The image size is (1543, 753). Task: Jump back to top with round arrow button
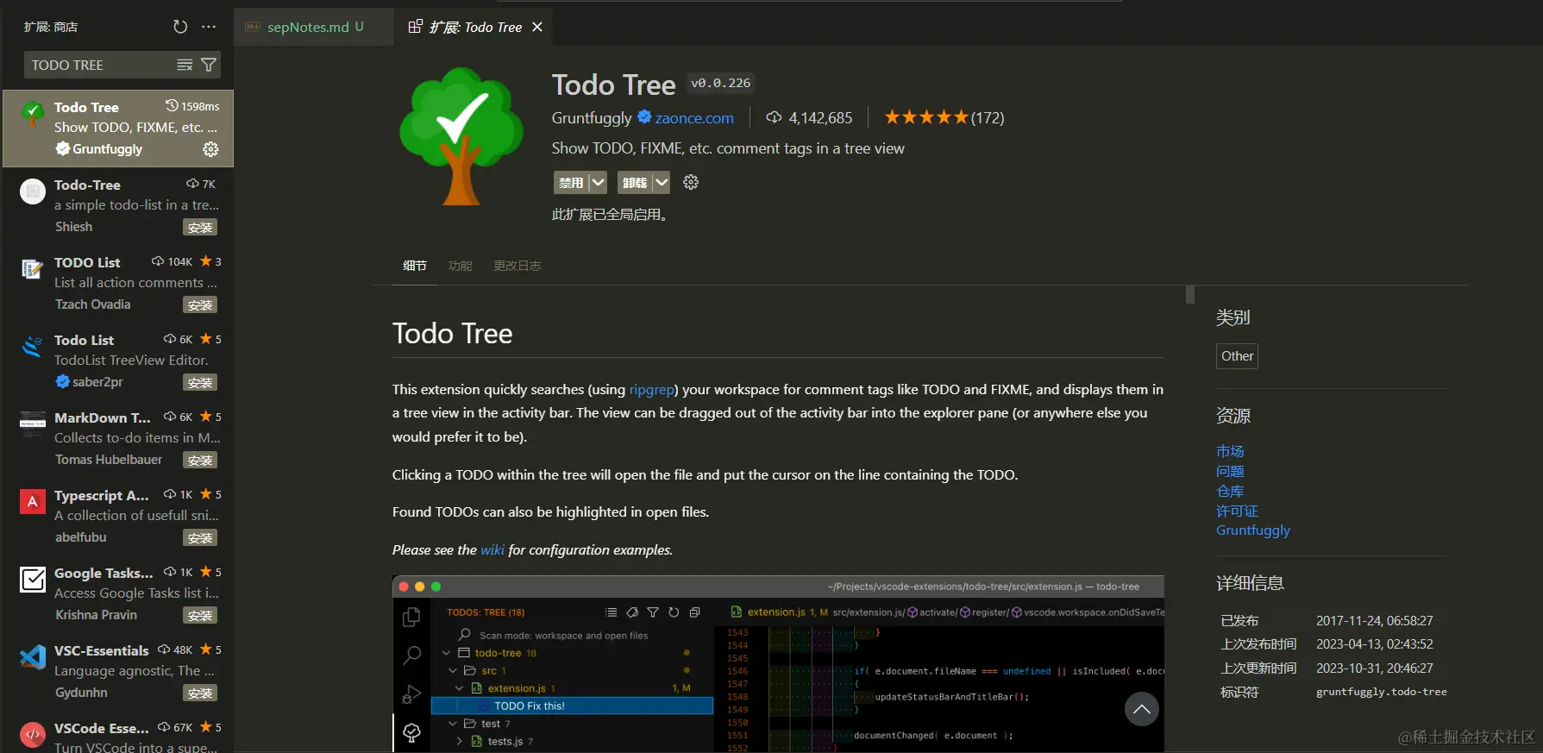pos(1141,709)
